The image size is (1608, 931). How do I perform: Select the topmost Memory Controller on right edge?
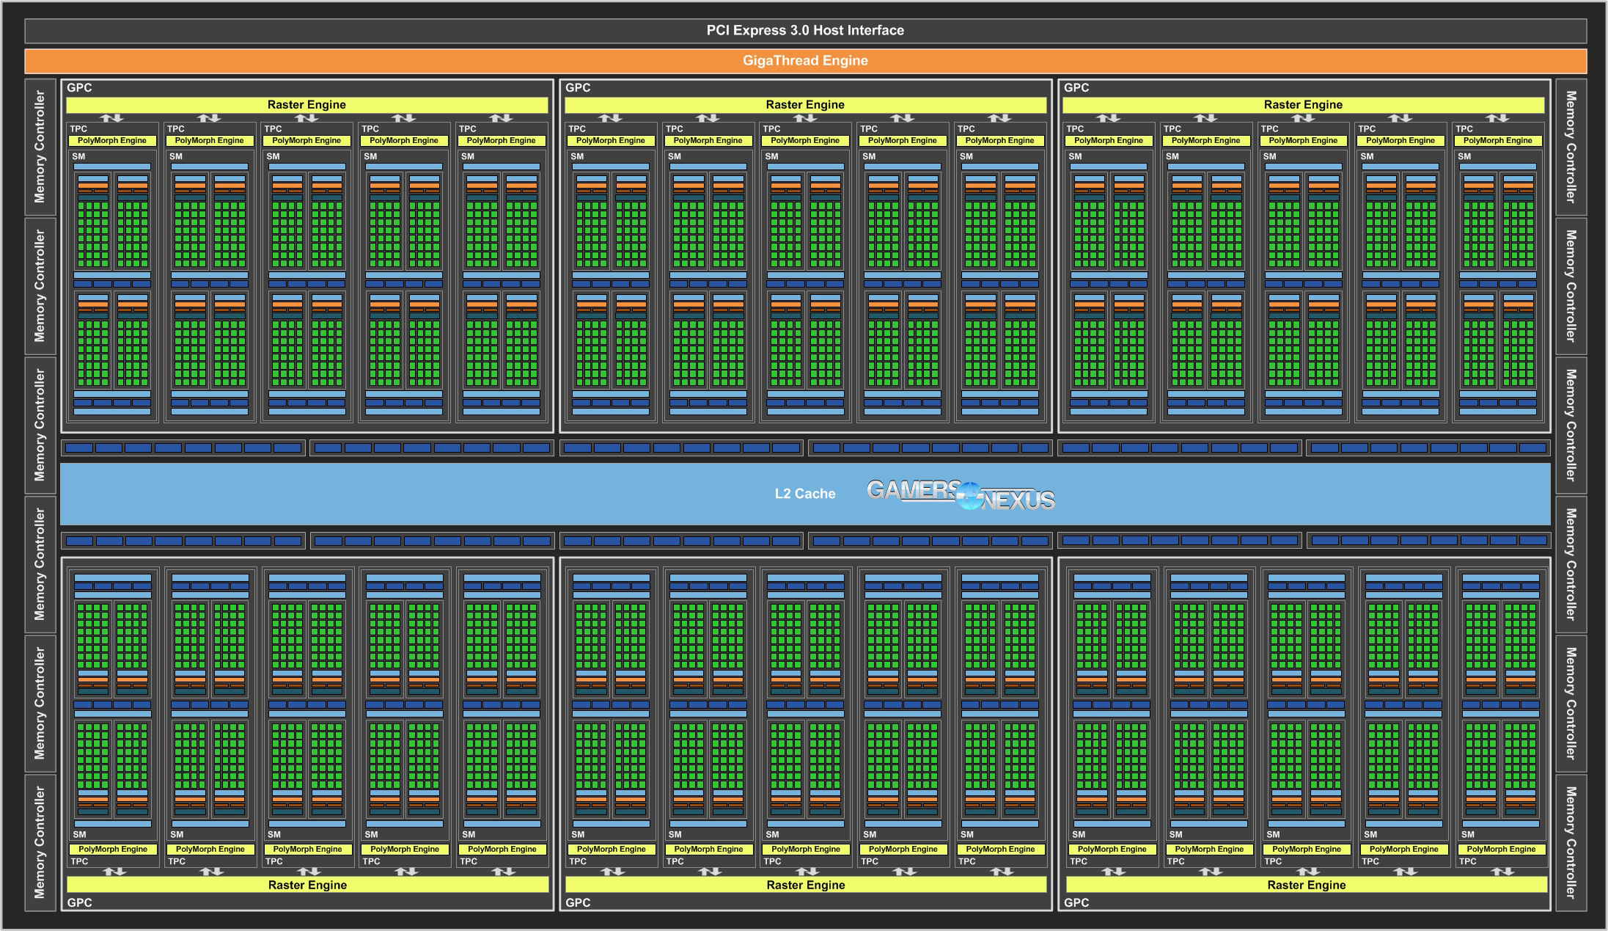pos(1571,147)
